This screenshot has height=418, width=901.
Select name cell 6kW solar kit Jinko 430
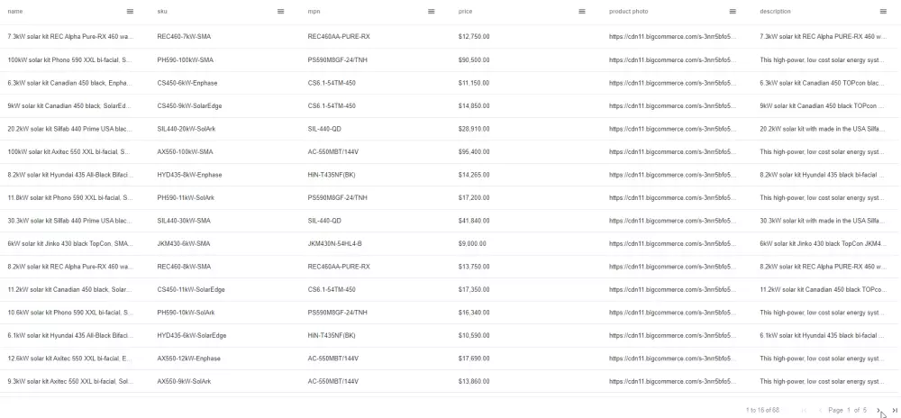70,243
